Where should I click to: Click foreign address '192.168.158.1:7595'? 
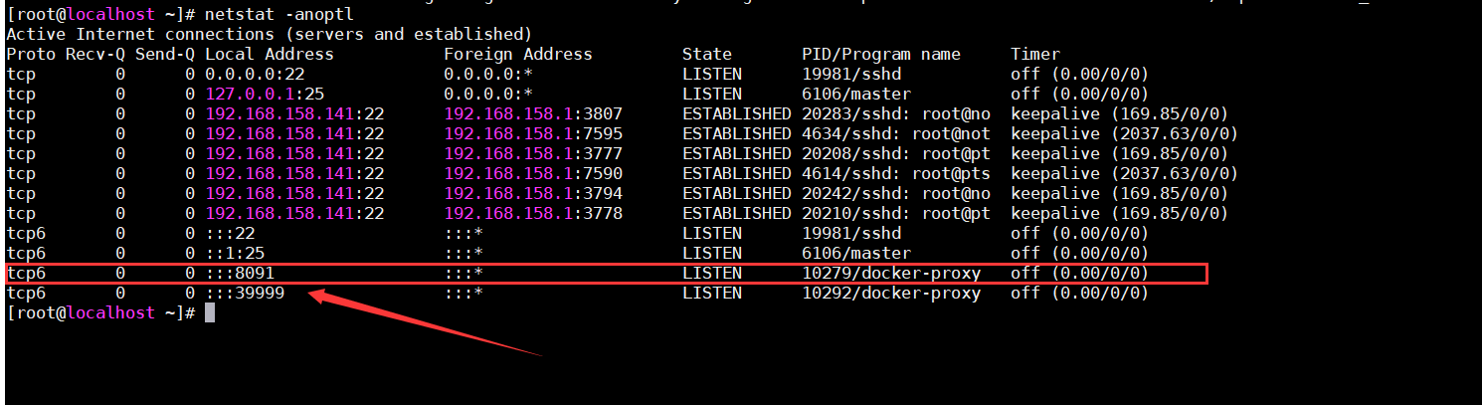pos(533,134)
